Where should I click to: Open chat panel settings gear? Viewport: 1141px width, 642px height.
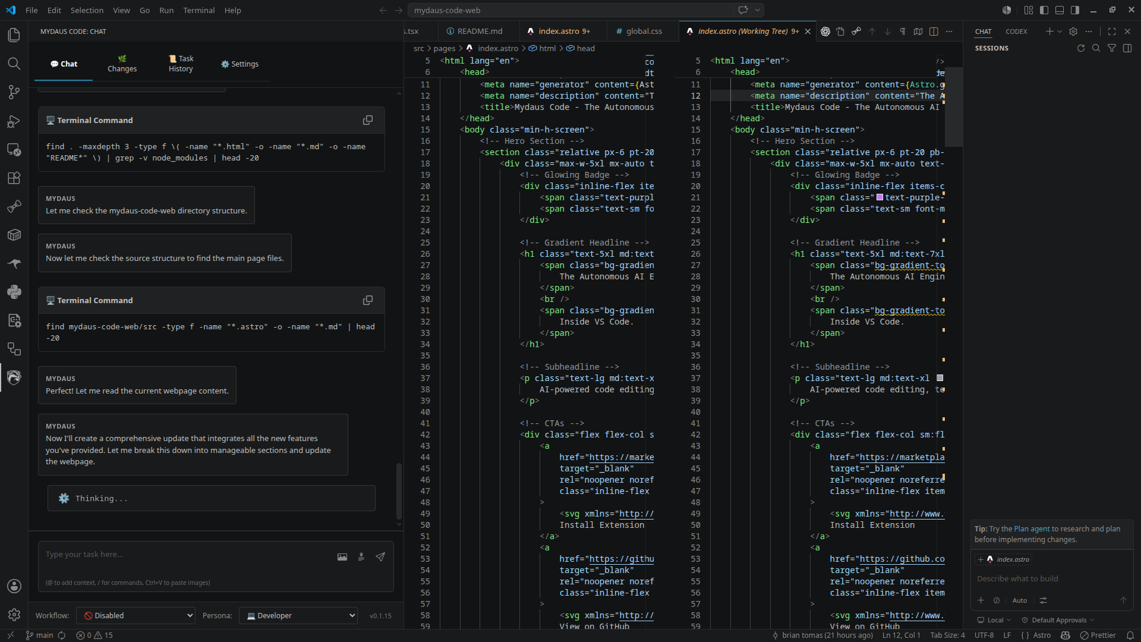(x=1073, y=32)
